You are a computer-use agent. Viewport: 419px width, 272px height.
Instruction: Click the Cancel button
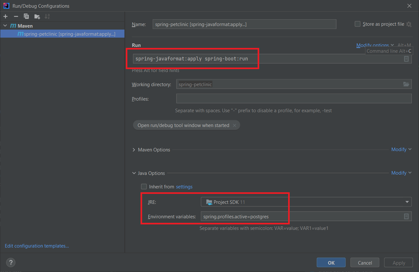click(365, 263)
